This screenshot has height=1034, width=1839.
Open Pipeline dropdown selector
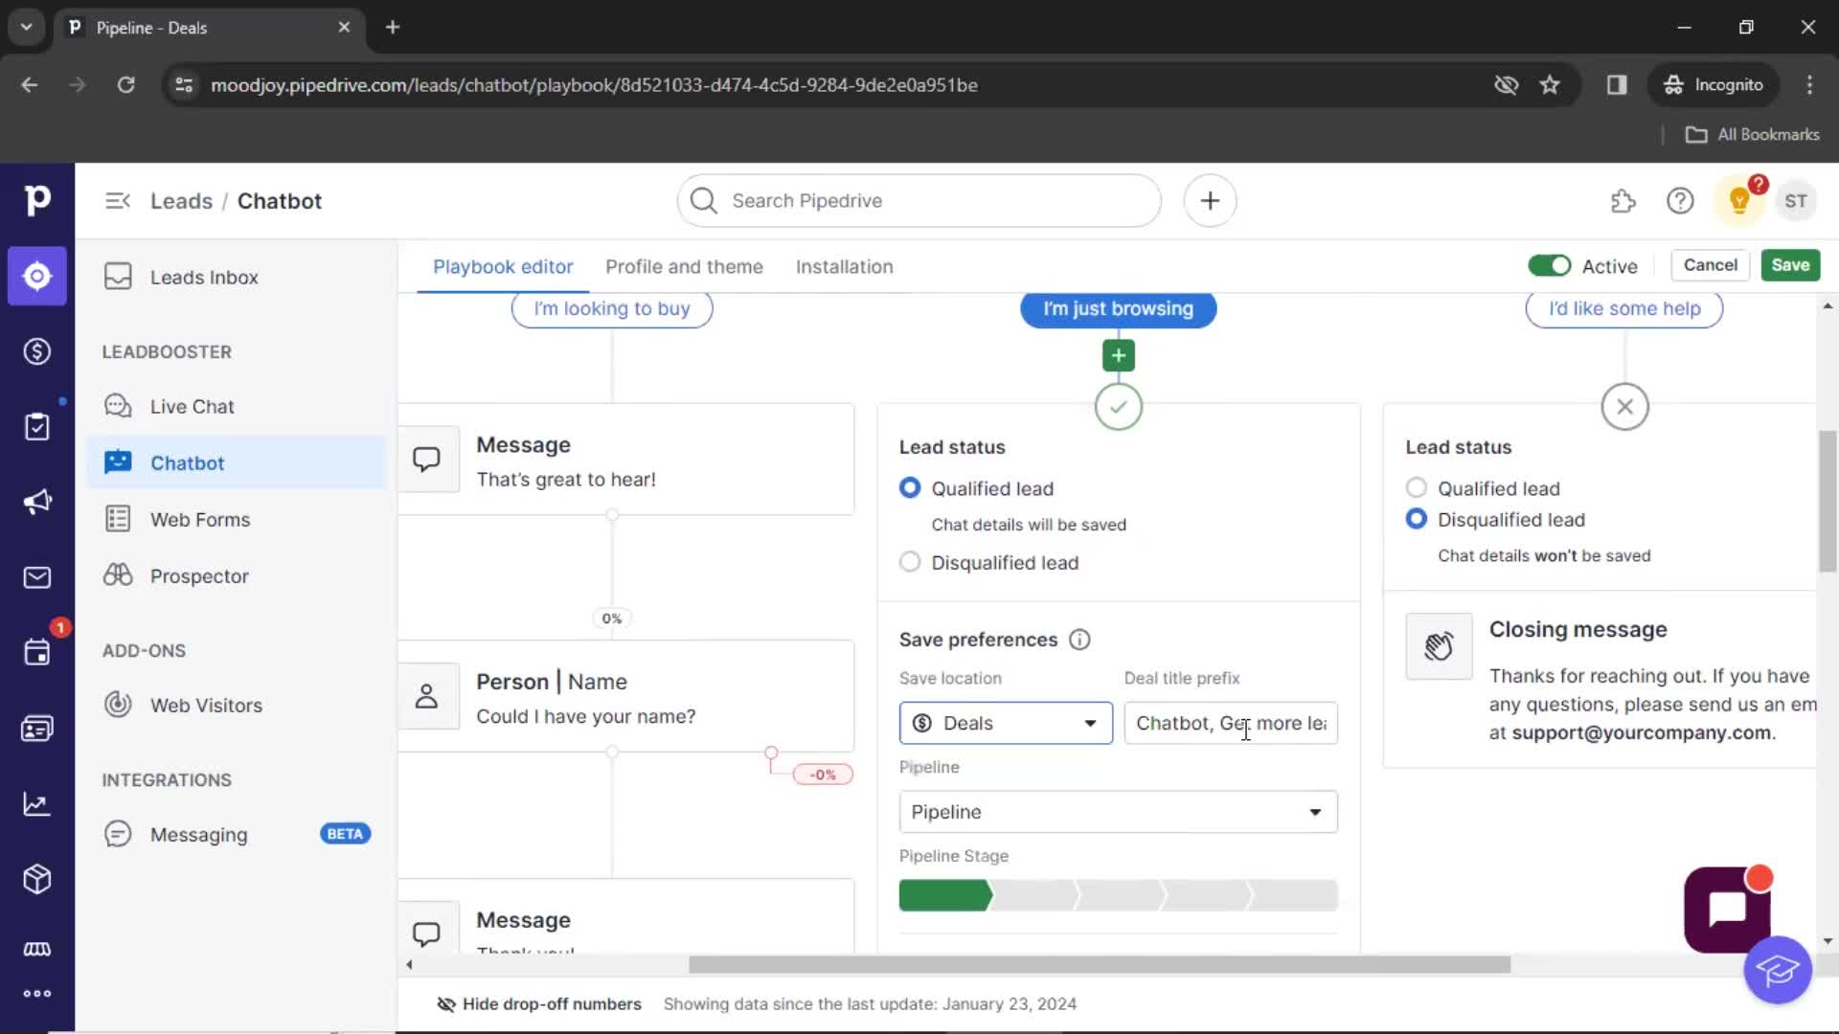click(x=1118, y=811)
